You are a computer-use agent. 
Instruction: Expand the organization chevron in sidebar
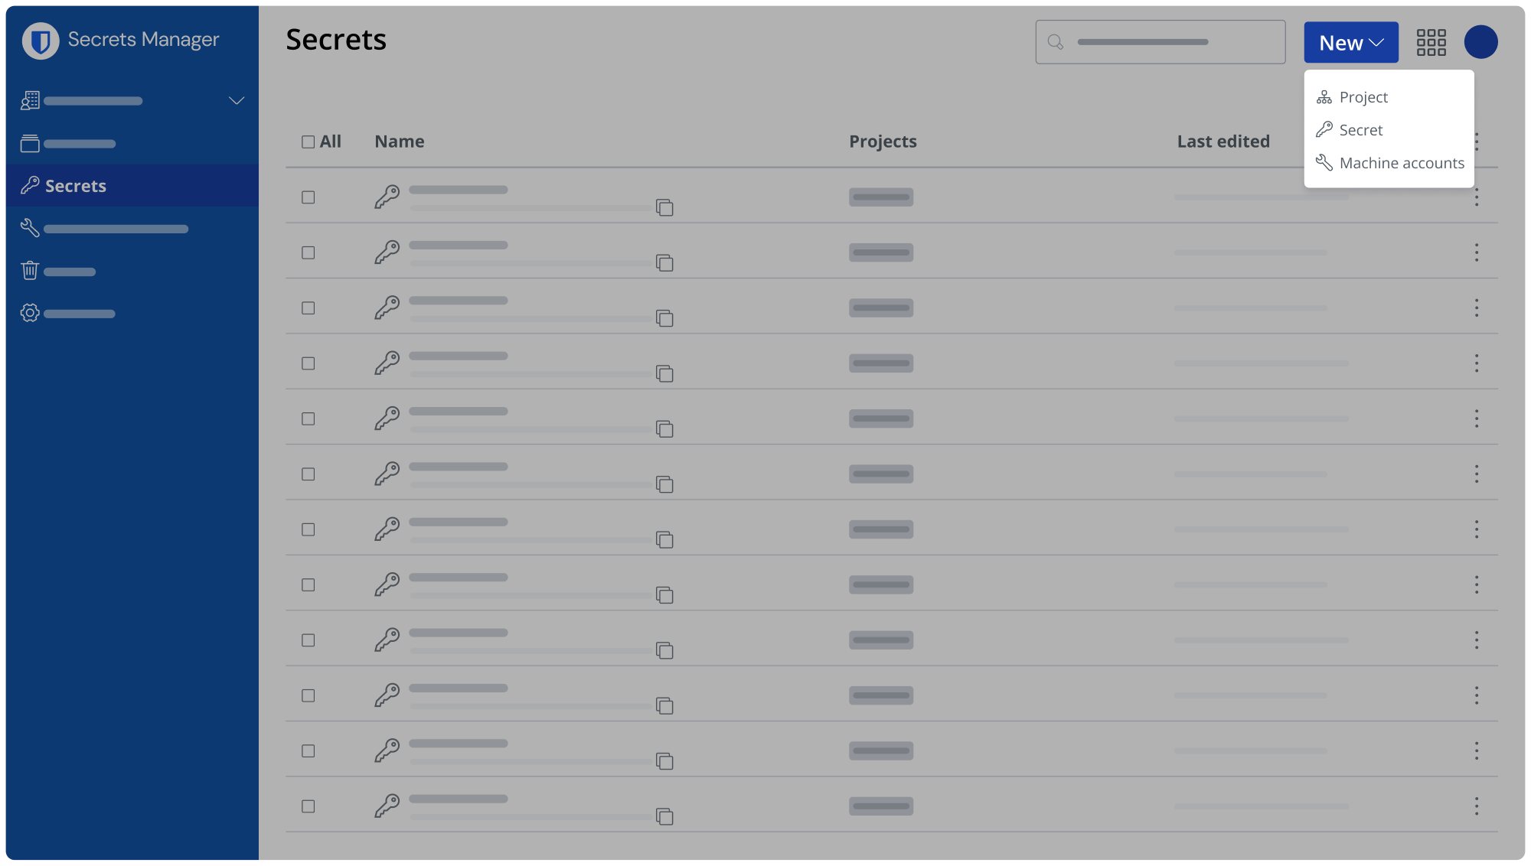[x=237, y=100]
